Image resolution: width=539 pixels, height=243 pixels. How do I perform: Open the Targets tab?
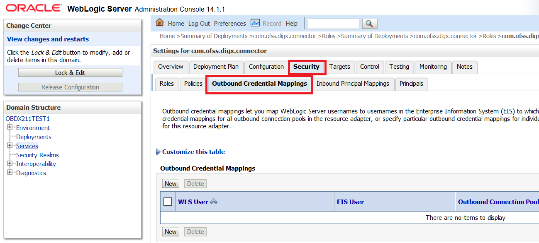tap(340, 67)
